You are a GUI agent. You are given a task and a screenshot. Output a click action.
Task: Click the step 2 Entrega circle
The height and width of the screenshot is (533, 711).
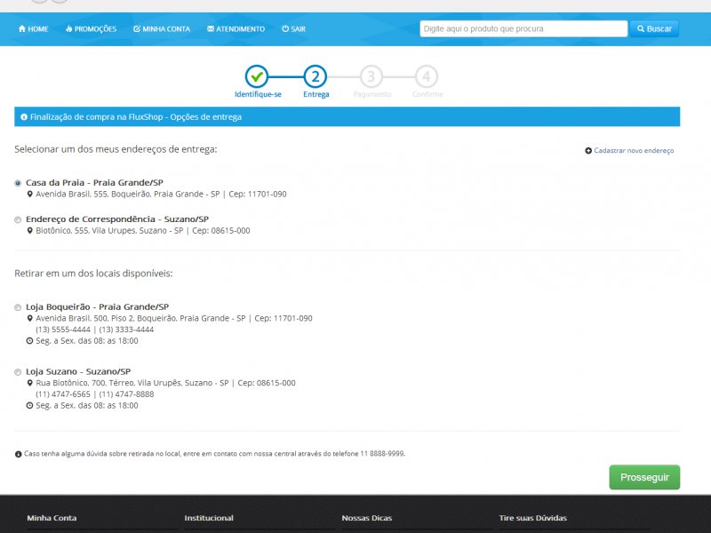point(316,76)
